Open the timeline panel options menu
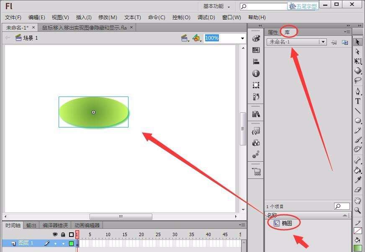 pyautogui.click(x=242, y=225)
